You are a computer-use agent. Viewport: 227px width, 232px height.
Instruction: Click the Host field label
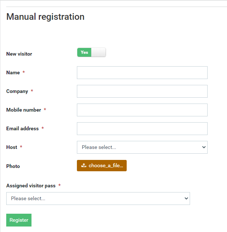pos(12,147)
